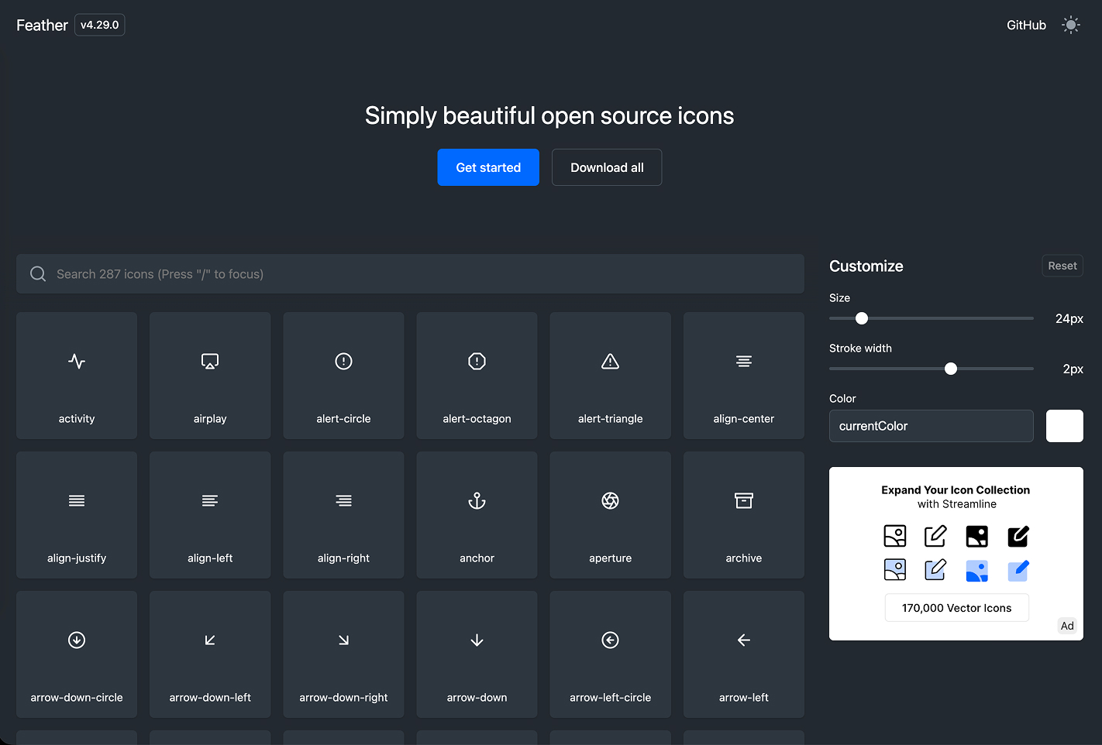Select the aperture icon

[610, 515]
